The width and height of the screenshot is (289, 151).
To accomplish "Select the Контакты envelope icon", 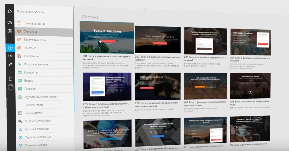I will (x=20, y=72).
